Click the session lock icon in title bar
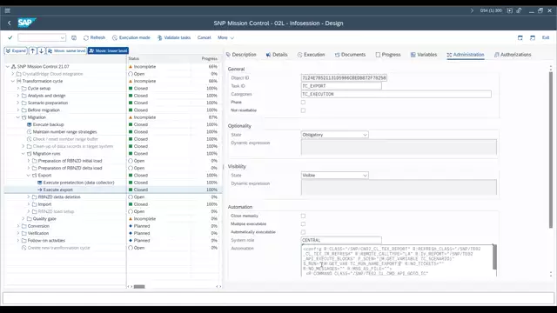 pos(519,10)
